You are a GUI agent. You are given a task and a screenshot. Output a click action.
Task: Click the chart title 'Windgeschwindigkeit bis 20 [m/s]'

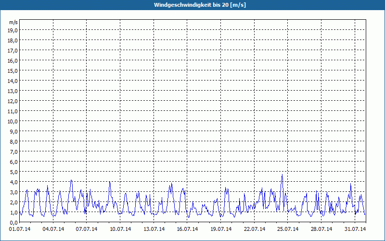click(200, 5)
